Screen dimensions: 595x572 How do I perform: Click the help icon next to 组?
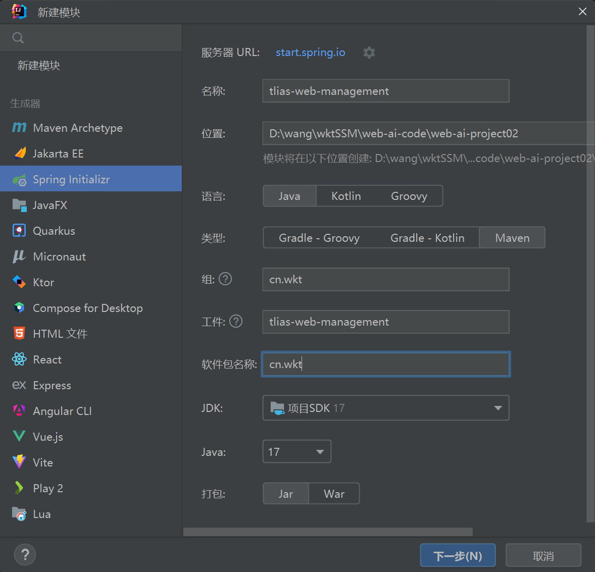tap(225, 279)
